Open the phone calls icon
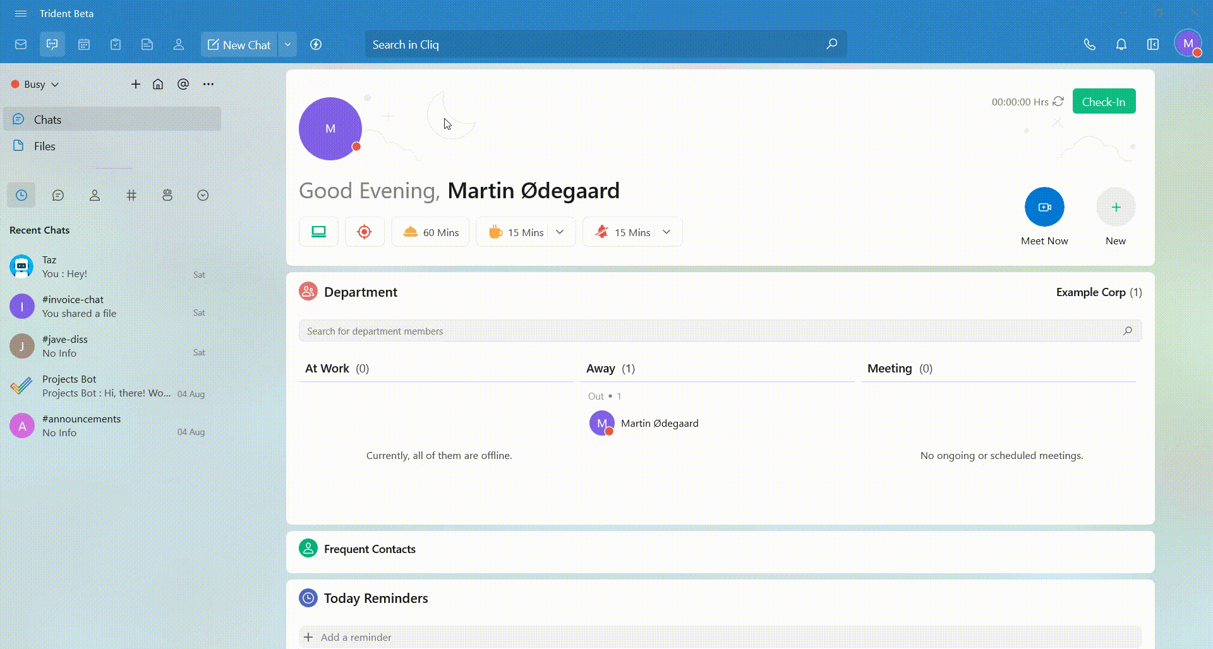The image size is (1213, 649). tap(1089, 45)
